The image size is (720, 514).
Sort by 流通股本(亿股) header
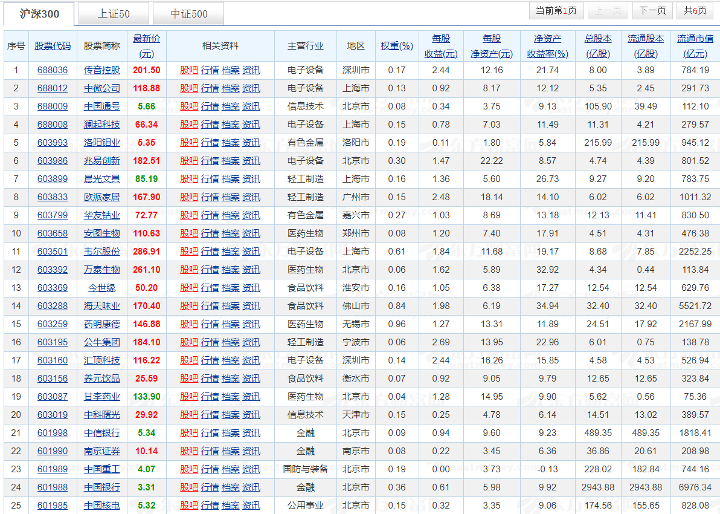646,46
